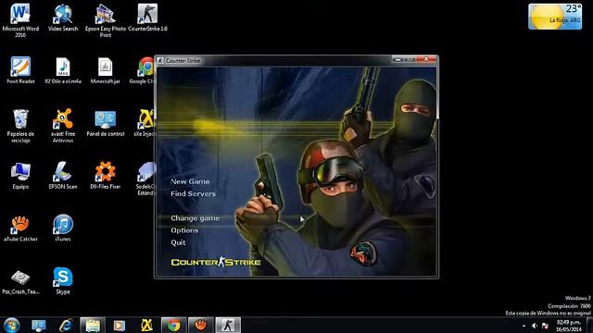Screen dimensions: 593x333
Task: Open Dll-Files Fixer shortcut
Action: [105, 176]
